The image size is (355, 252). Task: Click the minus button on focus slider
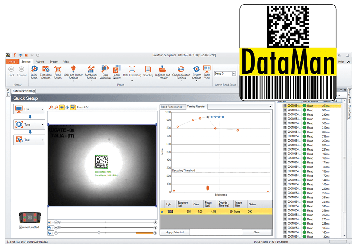pyautogui.click(x=56, y=233)
